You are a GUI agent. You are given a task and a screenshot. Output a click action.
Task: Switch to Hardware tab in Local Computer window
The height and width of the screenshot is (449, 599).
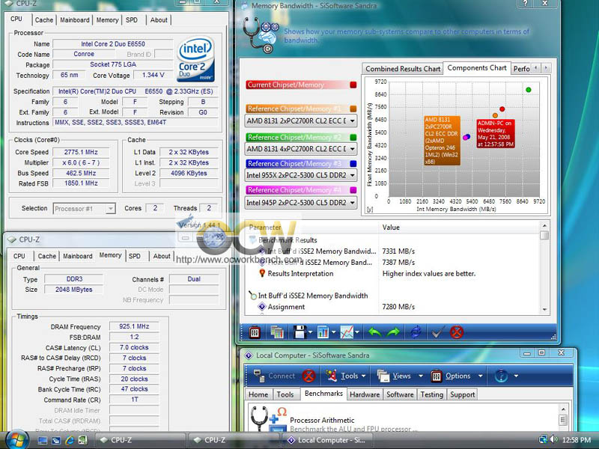[365, 394]
